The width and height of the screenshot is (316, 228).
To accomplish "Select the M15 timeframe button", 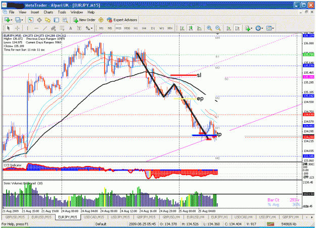I will 118,28.
